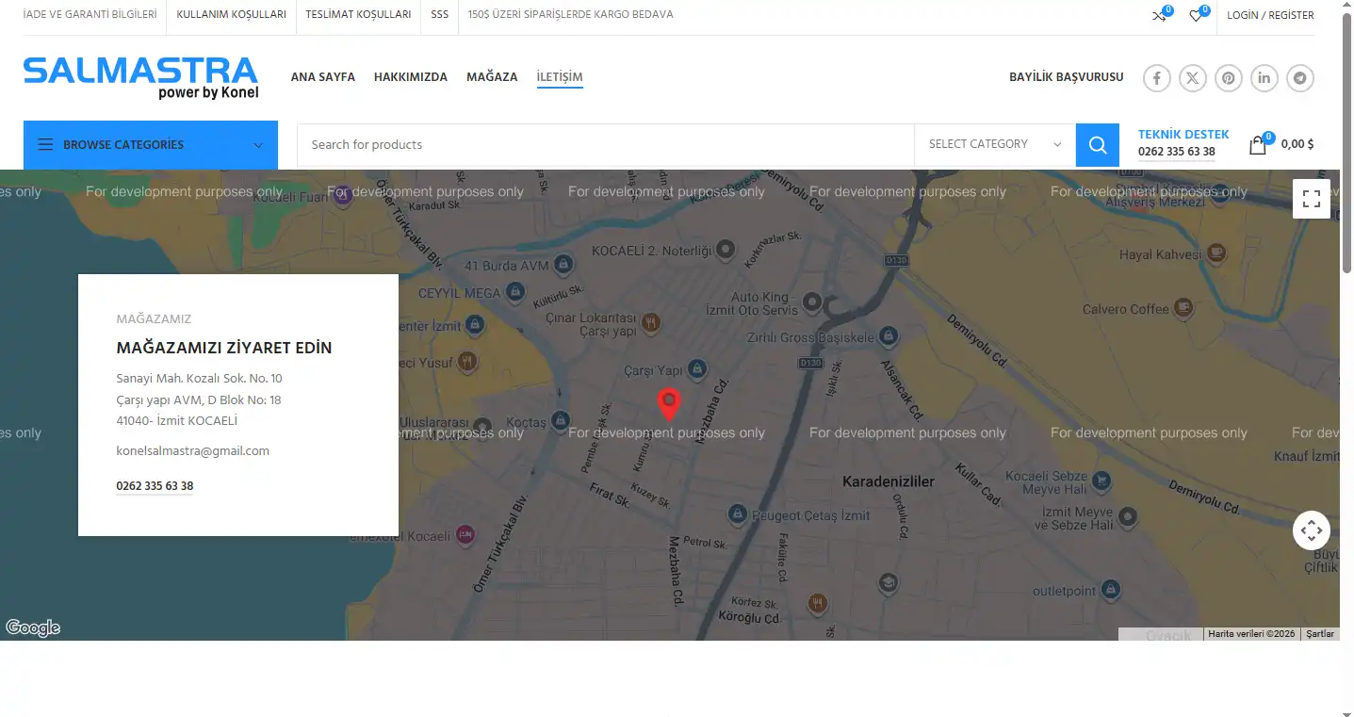The height and width of the screenshot is (717, 1354).
Task: Click the 0262 335 63 38 phone link in store card
Action: point(155,486)
